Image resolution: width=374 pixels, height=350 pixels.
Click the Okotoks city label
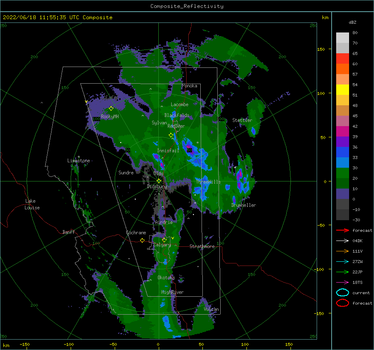(x=166, y=278)
